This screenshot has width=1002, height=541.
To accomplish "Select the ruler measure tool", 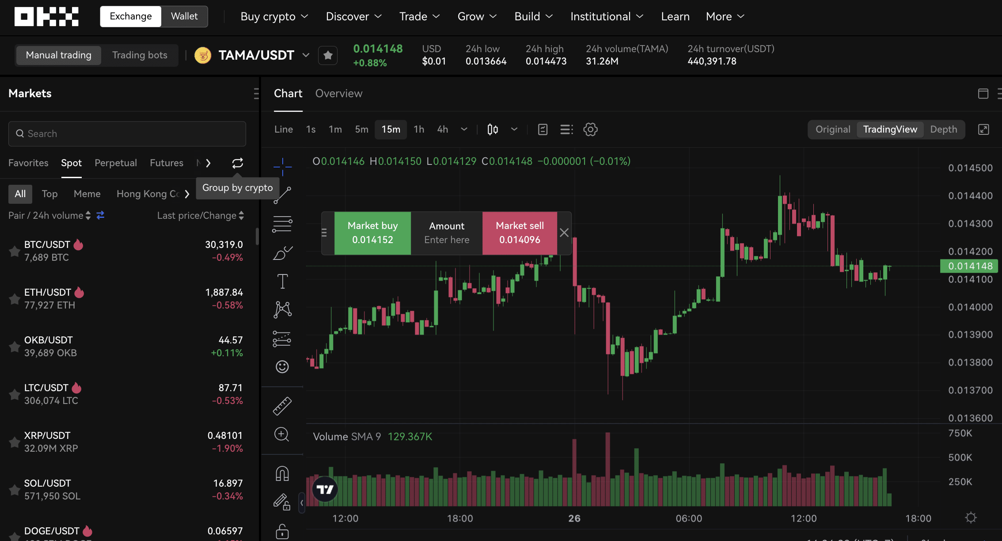I will point(282,406).
